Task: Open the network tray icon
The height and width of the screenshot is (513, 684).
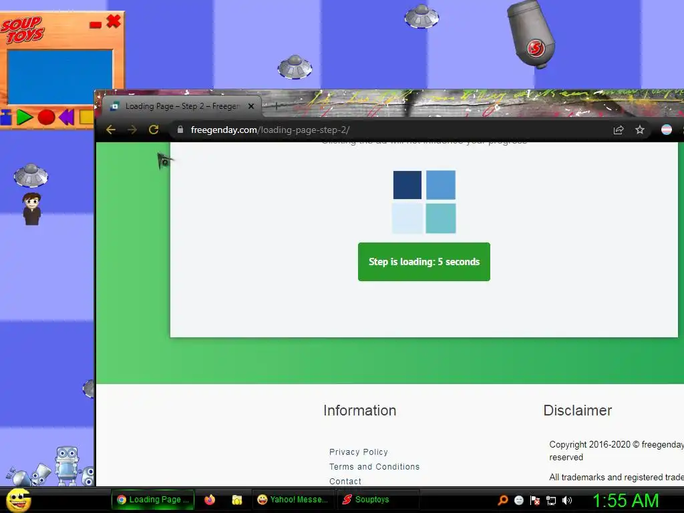Action: point(551,500)
